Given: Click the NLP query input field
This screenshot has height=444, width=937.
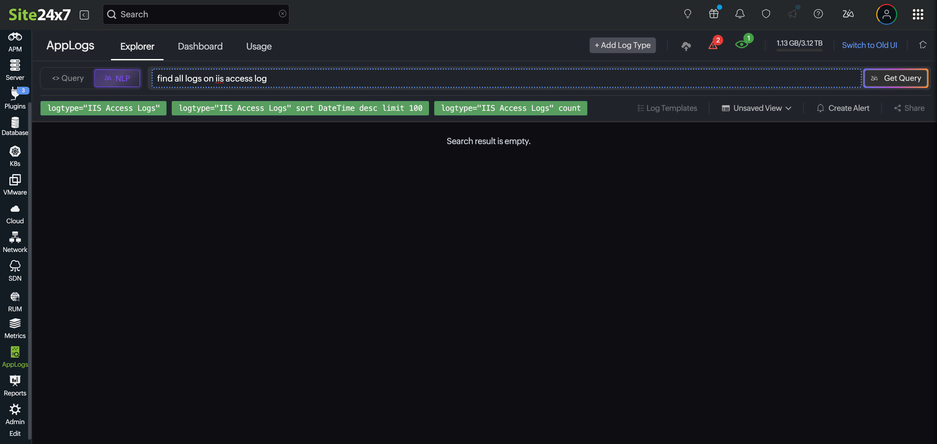Looking at the screenshot, I should pyautogui.click(x=507, y=78).
